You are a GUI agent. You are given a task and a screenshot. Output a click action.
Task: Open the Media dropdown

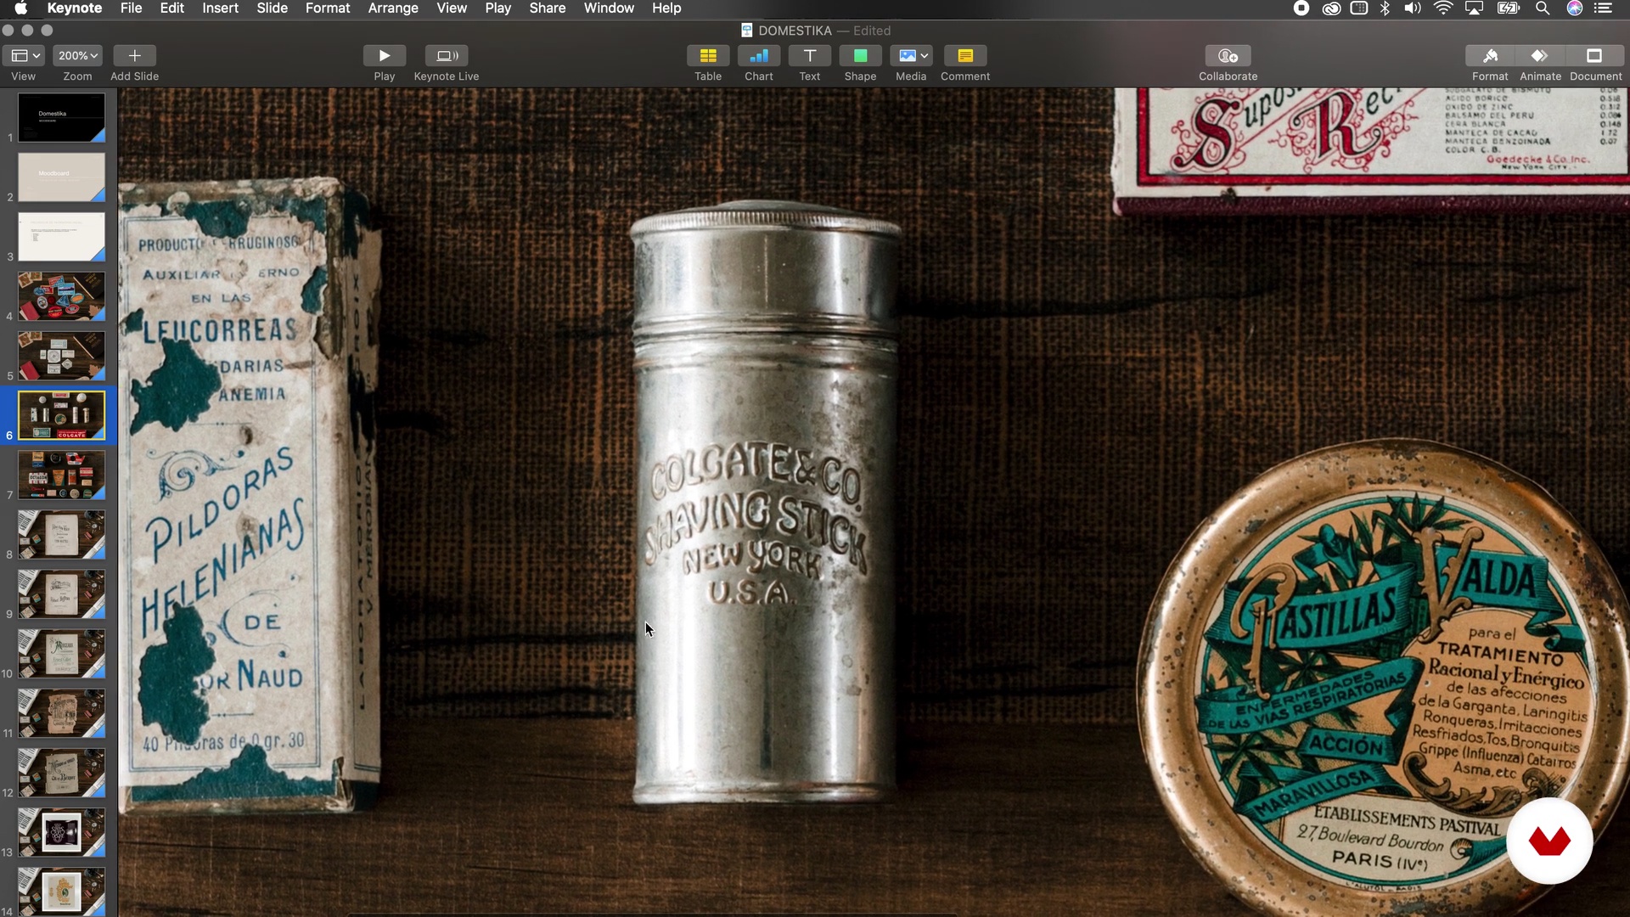click(x=911, y=56)
